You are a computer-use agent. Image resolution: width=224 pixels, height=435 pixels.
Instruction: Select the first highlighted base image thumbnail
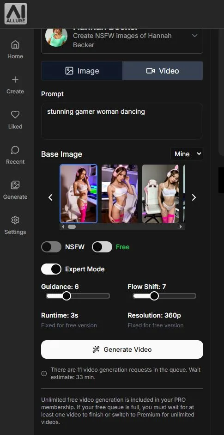click(79, 194)
